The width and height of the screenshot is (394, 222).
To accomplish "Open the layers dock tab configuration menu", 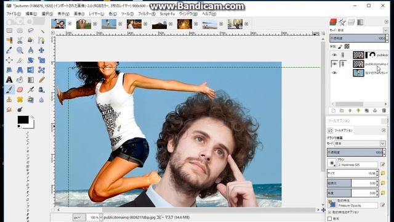I will (x=386, y=22).
